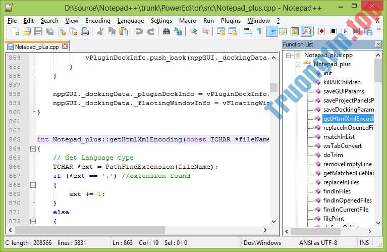Image resolution: width=387 pixels, height=252 pixels.
Task: Collapse the code fold at line 868
Action: pyautogui.click(x=33, y=185)
